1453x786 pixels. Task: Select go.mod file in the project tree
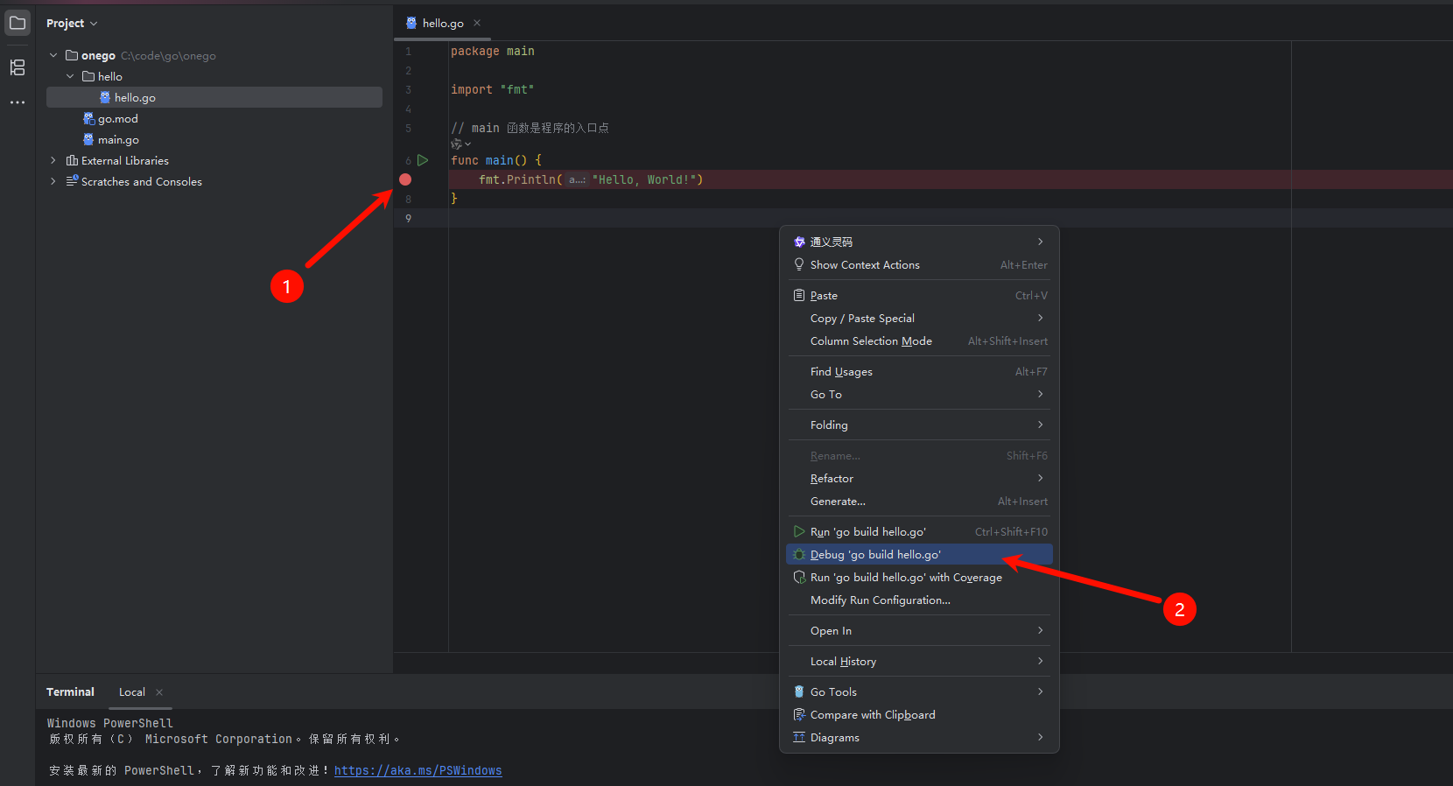[x=117, y=119]
